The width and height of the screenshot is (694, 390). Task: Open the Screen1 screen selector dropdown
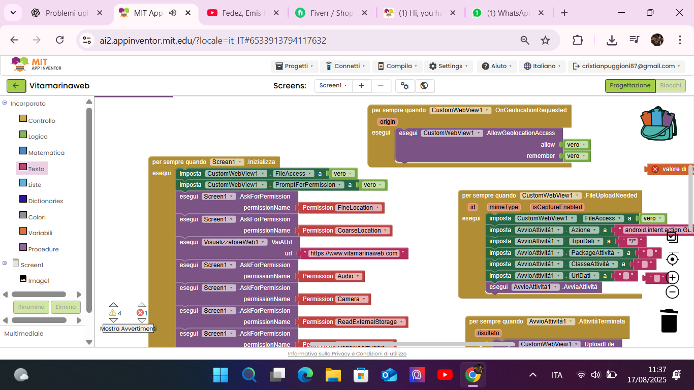[333, 86]
